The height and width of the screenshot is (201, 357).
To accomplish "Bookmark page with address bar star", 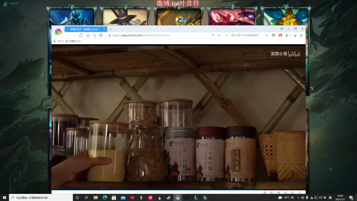I will [219, 35].
